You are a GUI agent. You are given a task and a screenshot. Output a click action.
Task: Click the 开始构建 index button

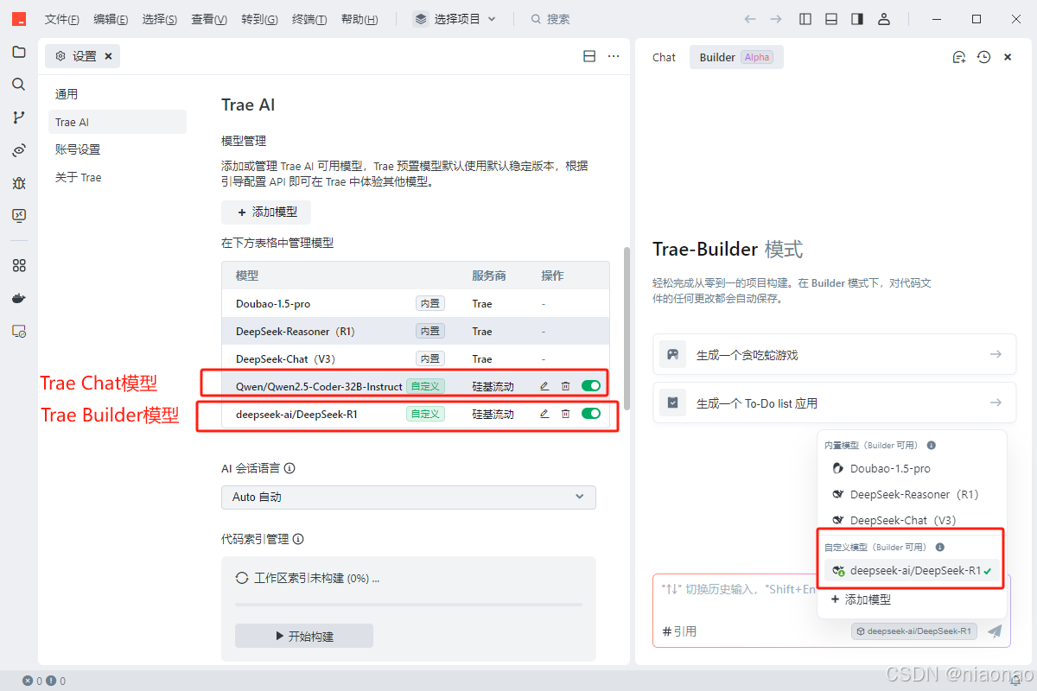pos(304,636)
